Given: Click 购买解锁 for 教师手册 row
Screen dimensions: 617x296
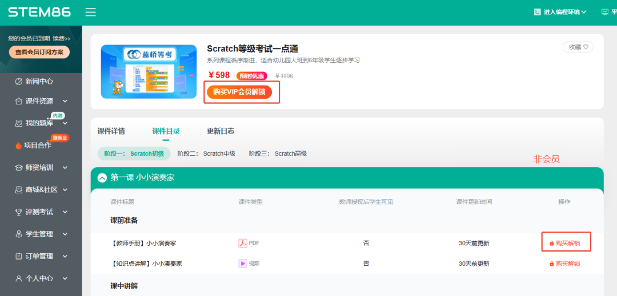Looking at the screenshot, I should (564, 243).
